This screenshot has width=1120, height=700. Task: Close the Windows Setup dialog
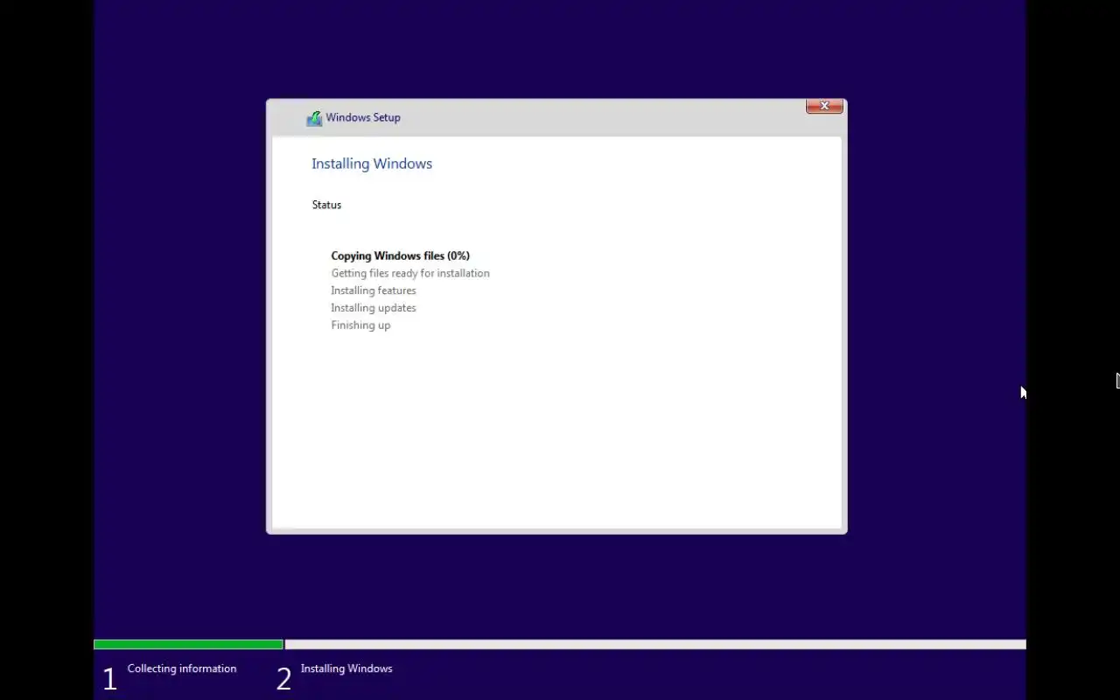pos(824,106)
